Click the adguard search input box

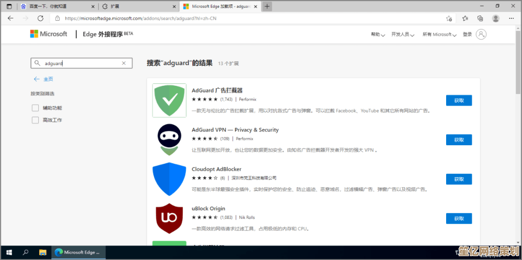coord(81,63)
